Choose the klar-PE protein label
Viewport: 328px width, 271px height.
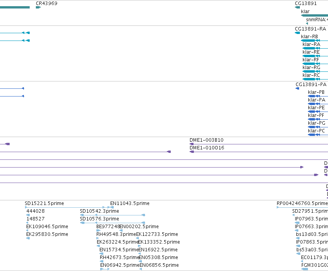click(x=316, y=108)
